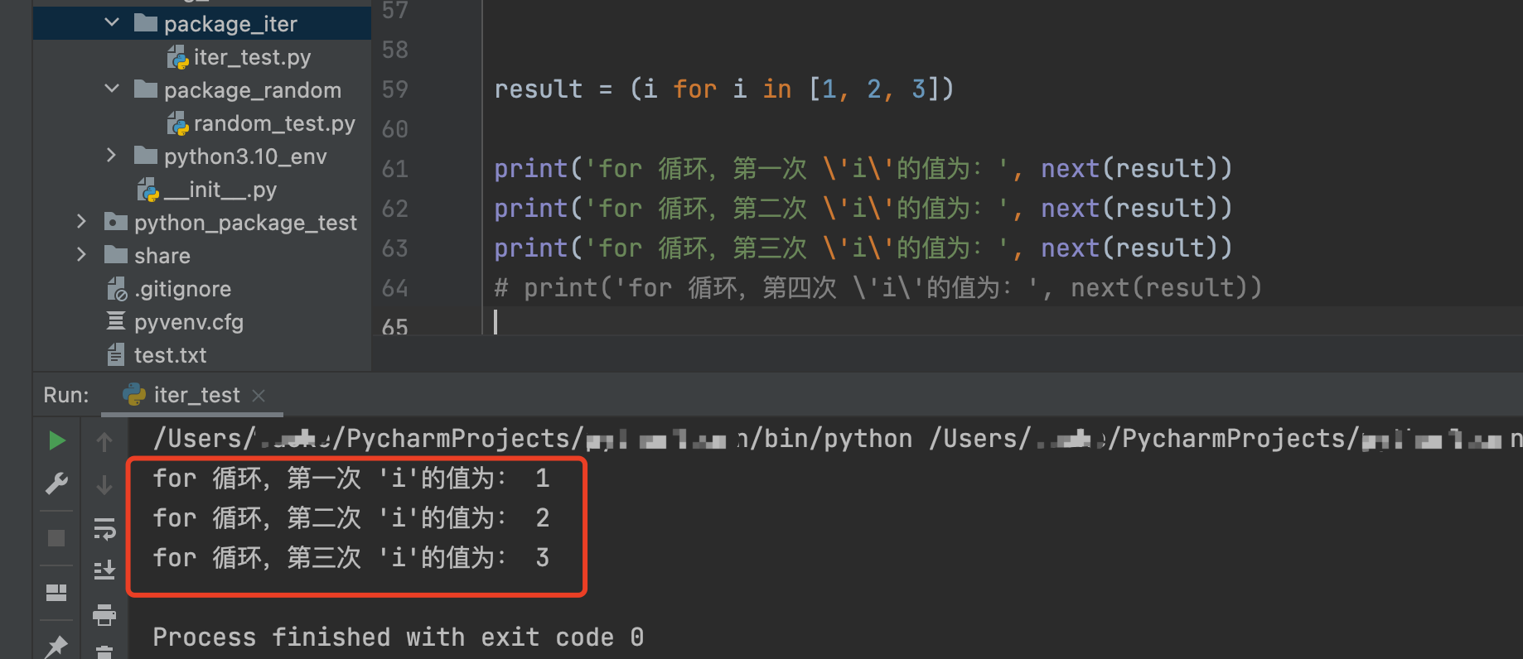
Task: Close the iter_test run tab
Action: tap(259, 396)
